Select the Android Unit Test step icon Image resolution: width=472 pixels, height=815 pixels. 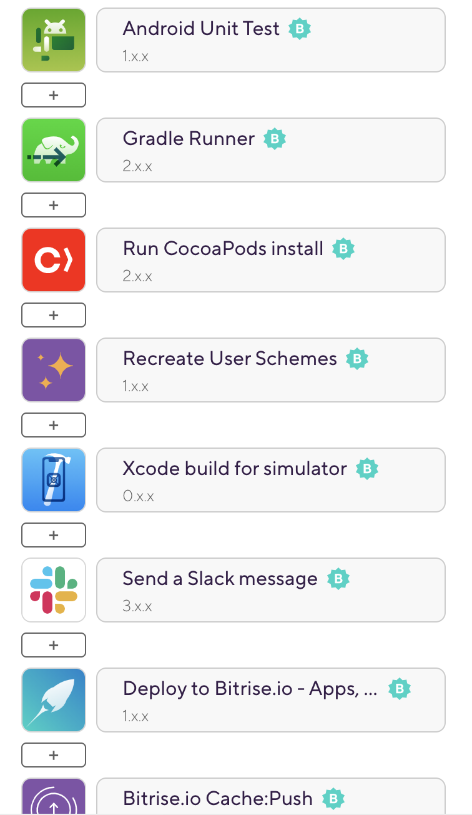click(54, 39)
